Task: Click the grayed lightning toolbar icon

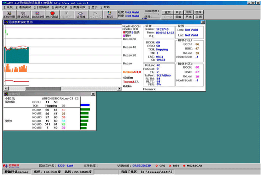Action: [x=66, y=15]
